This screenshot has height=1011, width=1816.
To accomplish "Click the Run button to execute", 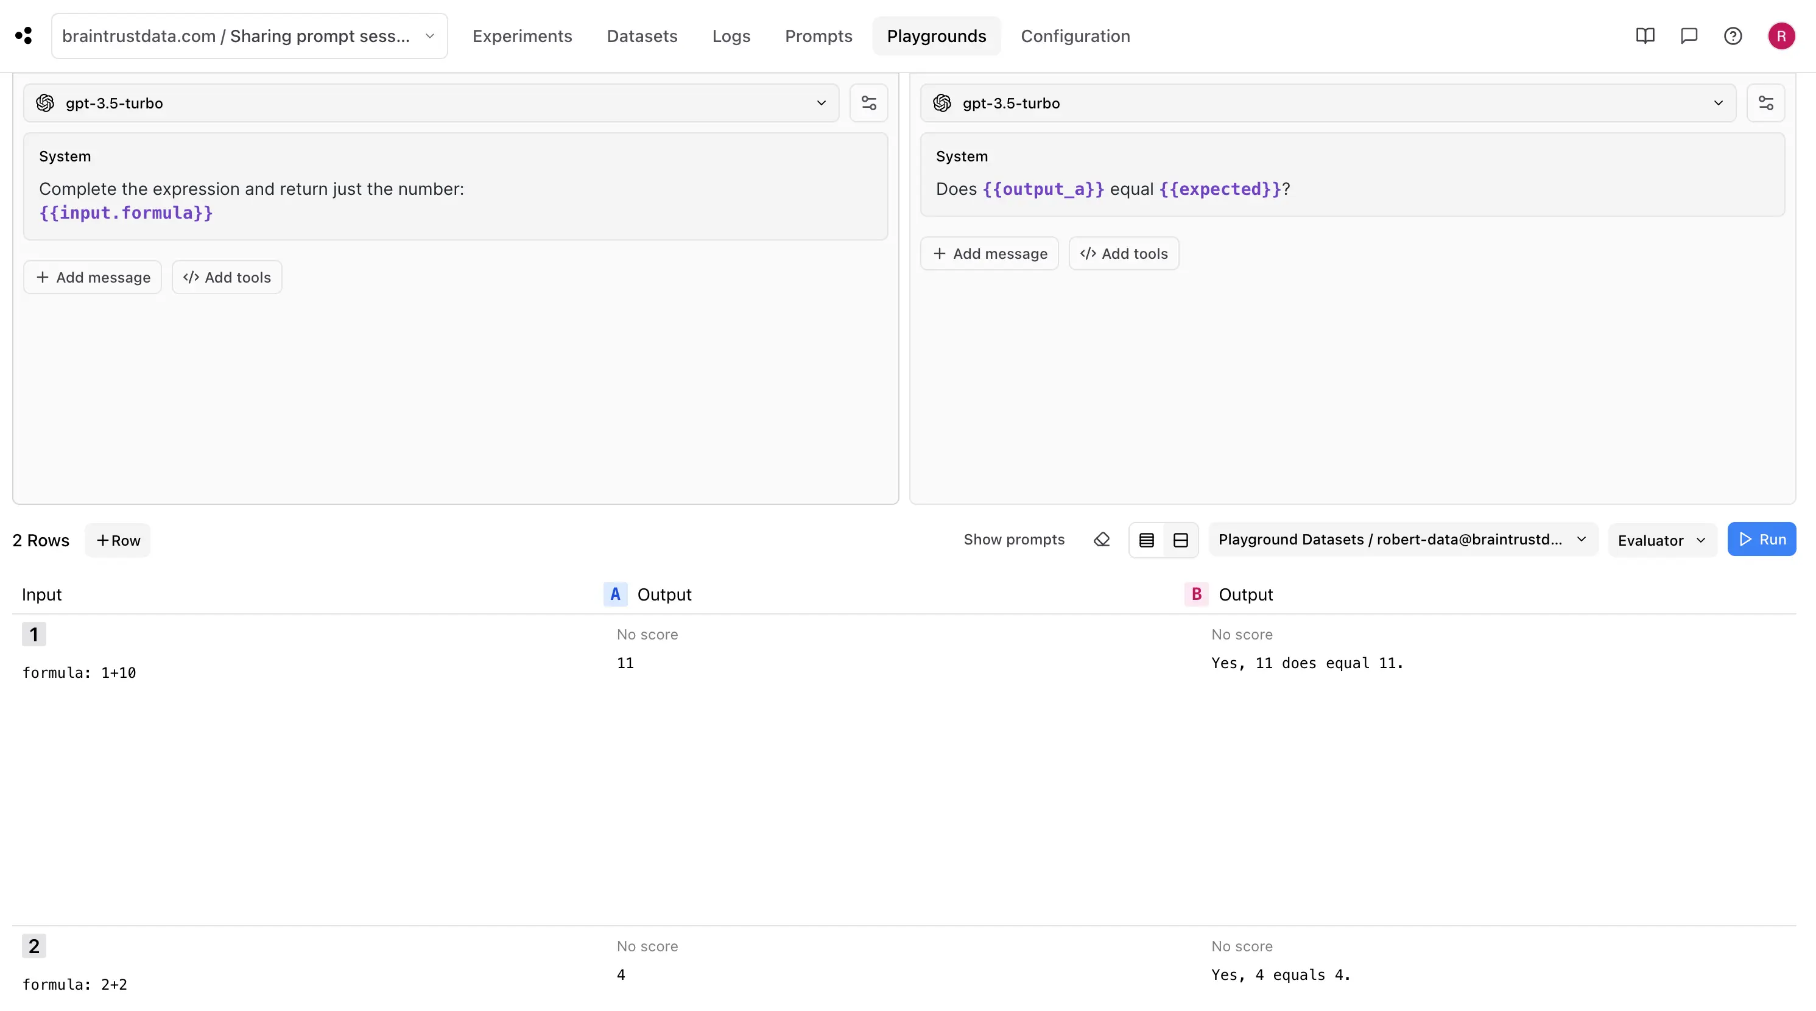I will (x=1762, y=539).
